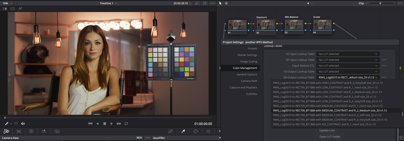The width and height of the screenshot is (404, 141).
Task: Open the 3D Output Lookup Table dropdown
Action: coord(348,77)
